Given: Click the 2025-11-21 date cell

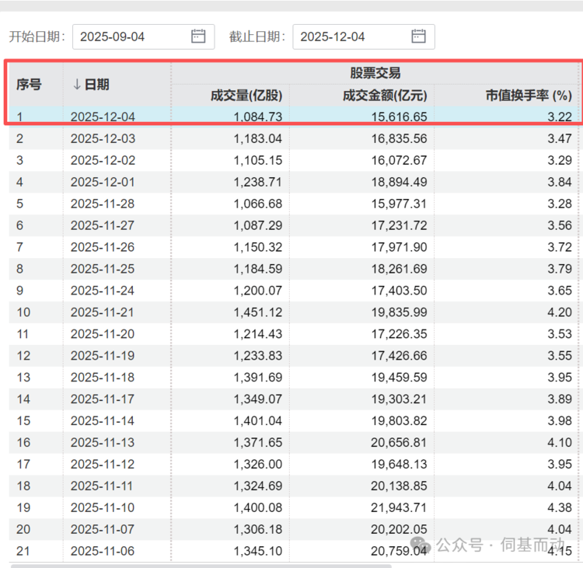Looking at the screenshot, I should pos(103,312).
